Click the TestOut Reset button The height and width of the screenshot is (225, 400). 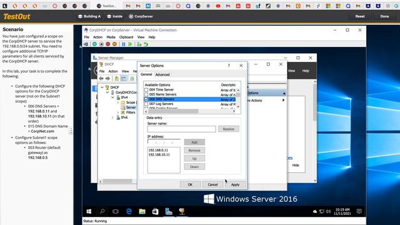coord(360,16)
